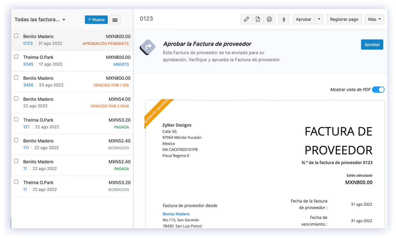The image size is (396, 238).
Task: Print the bill via the printer icon
Action: tap(269, 19)
